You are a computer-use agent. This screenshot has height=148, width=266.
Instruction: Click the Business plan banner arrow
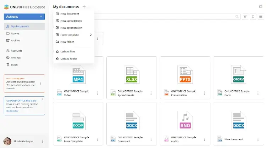[x=40, y=84]
